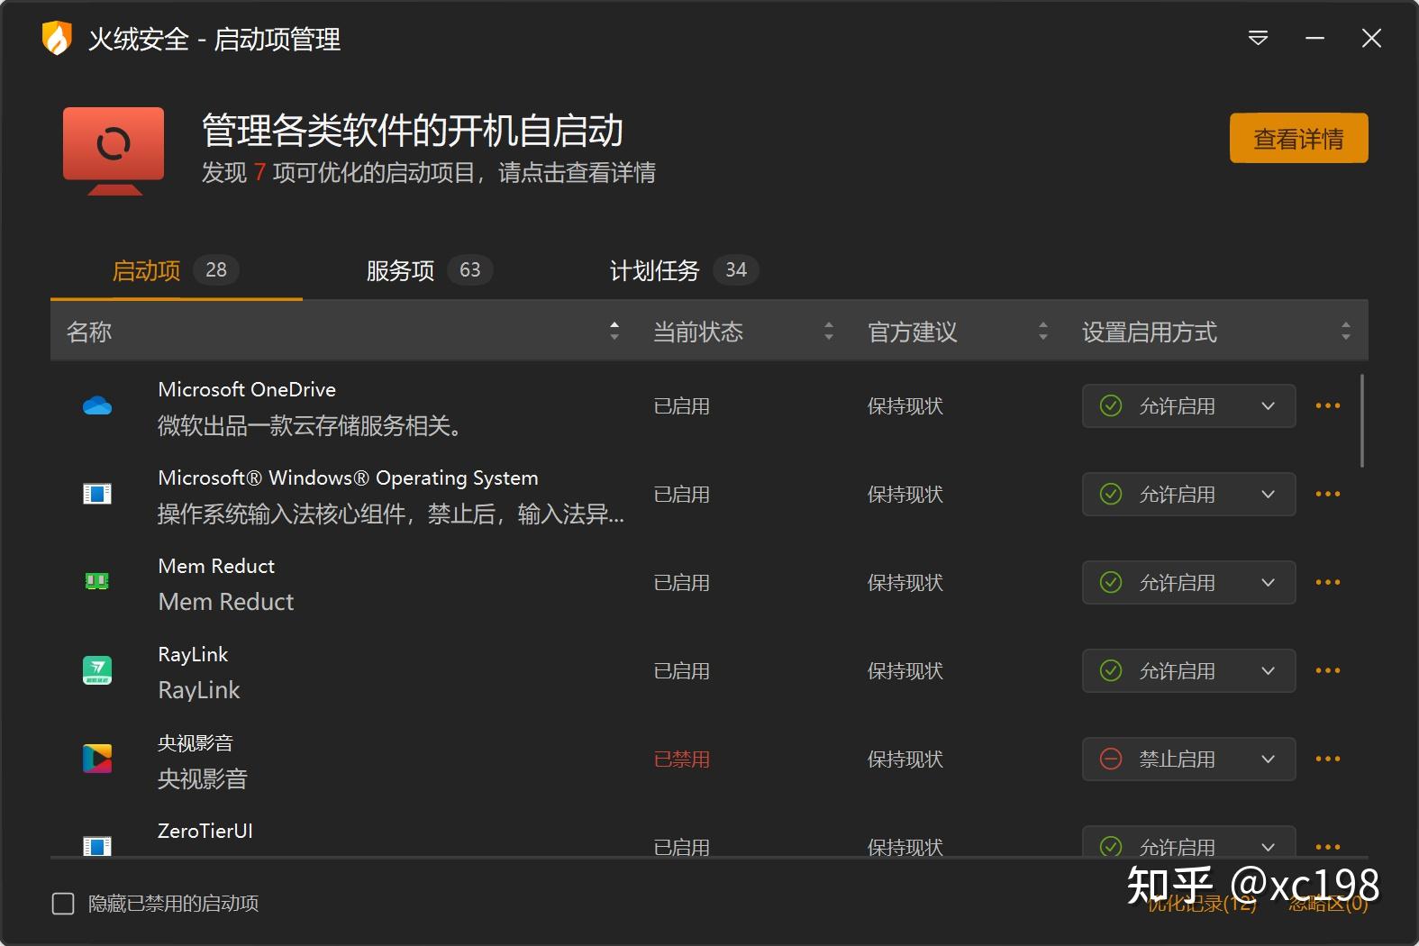The height and width of the screenshot is (946, 1419).
Task: Open more options for Windows Operating System row
Action: 1328,494
